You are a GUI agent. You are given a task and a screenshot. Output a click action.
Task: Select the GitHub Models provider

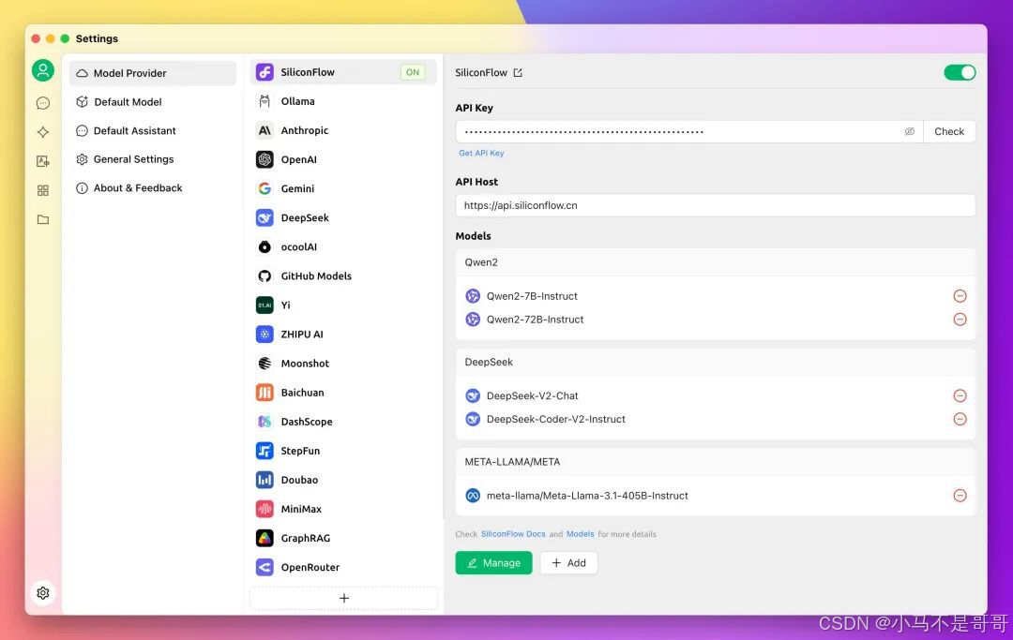click(343, 276)
